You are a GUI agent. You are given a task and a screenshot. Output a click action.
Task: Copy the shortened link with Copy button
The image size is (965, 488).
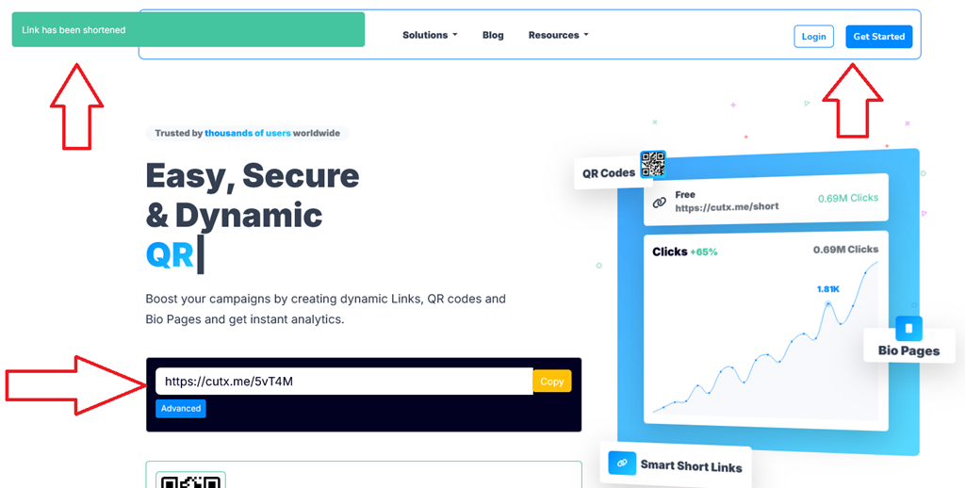click(x=552, y=382)
